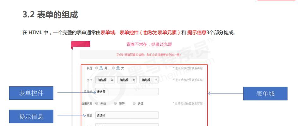Open the birthday 日 dropdown
Screen dimensions: 307x126
(149, 80)
